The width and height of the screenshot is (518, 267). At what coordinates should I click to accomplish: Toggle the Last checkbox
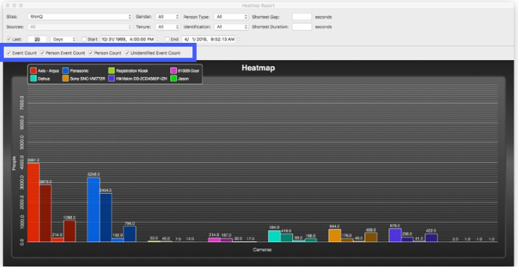[x=9, y=39]
